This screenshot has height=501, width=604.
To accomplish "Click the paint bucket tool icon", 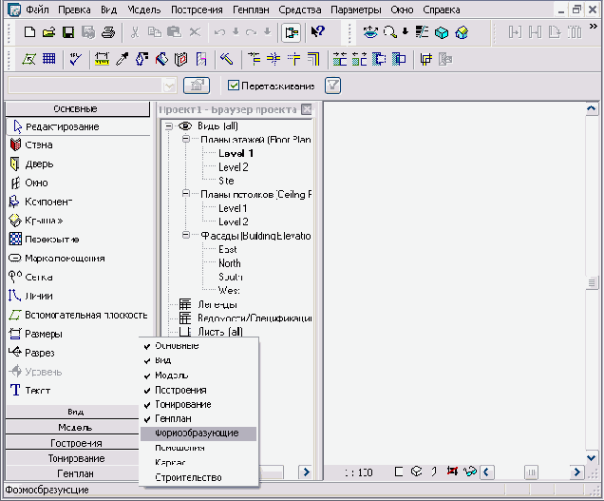I will click(161, 59).
